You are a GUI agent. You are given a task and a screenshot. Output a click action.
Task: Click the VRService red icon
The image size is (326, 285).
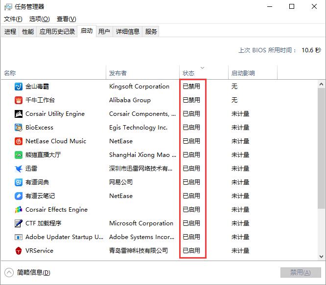pyautogui.click(x=19, y=251)
